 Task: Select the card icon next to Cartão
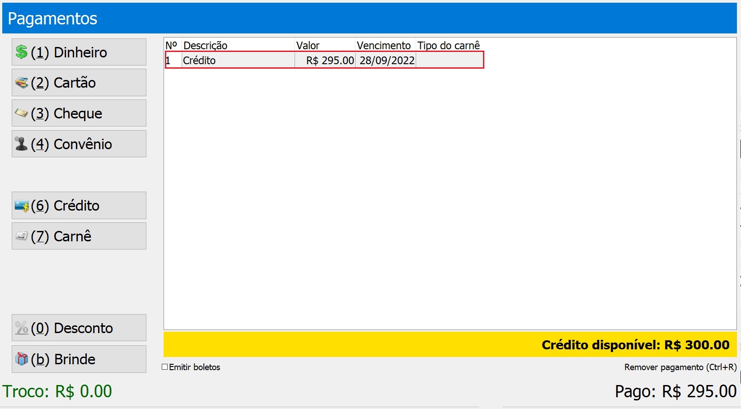point(20,82)
